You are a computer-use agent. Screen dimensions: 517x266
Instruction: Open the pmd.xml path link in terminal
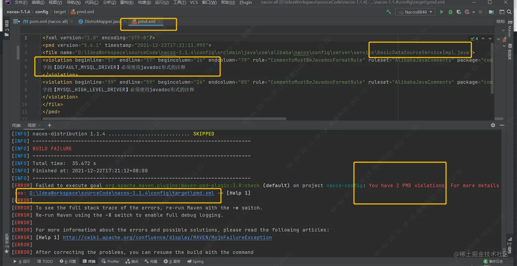click(x=122, y=193)
